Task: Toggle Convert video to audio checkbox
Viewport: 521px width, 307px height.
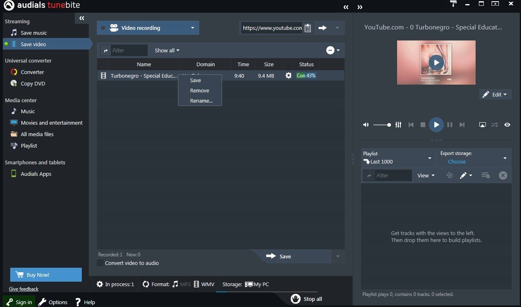Action: pyautogui.click(x=100, y=263)
